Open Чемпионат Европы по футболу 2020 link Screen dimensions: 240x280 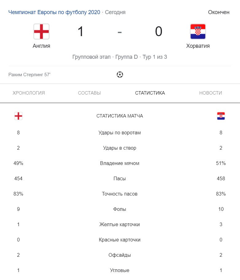[x=54, y=12]
